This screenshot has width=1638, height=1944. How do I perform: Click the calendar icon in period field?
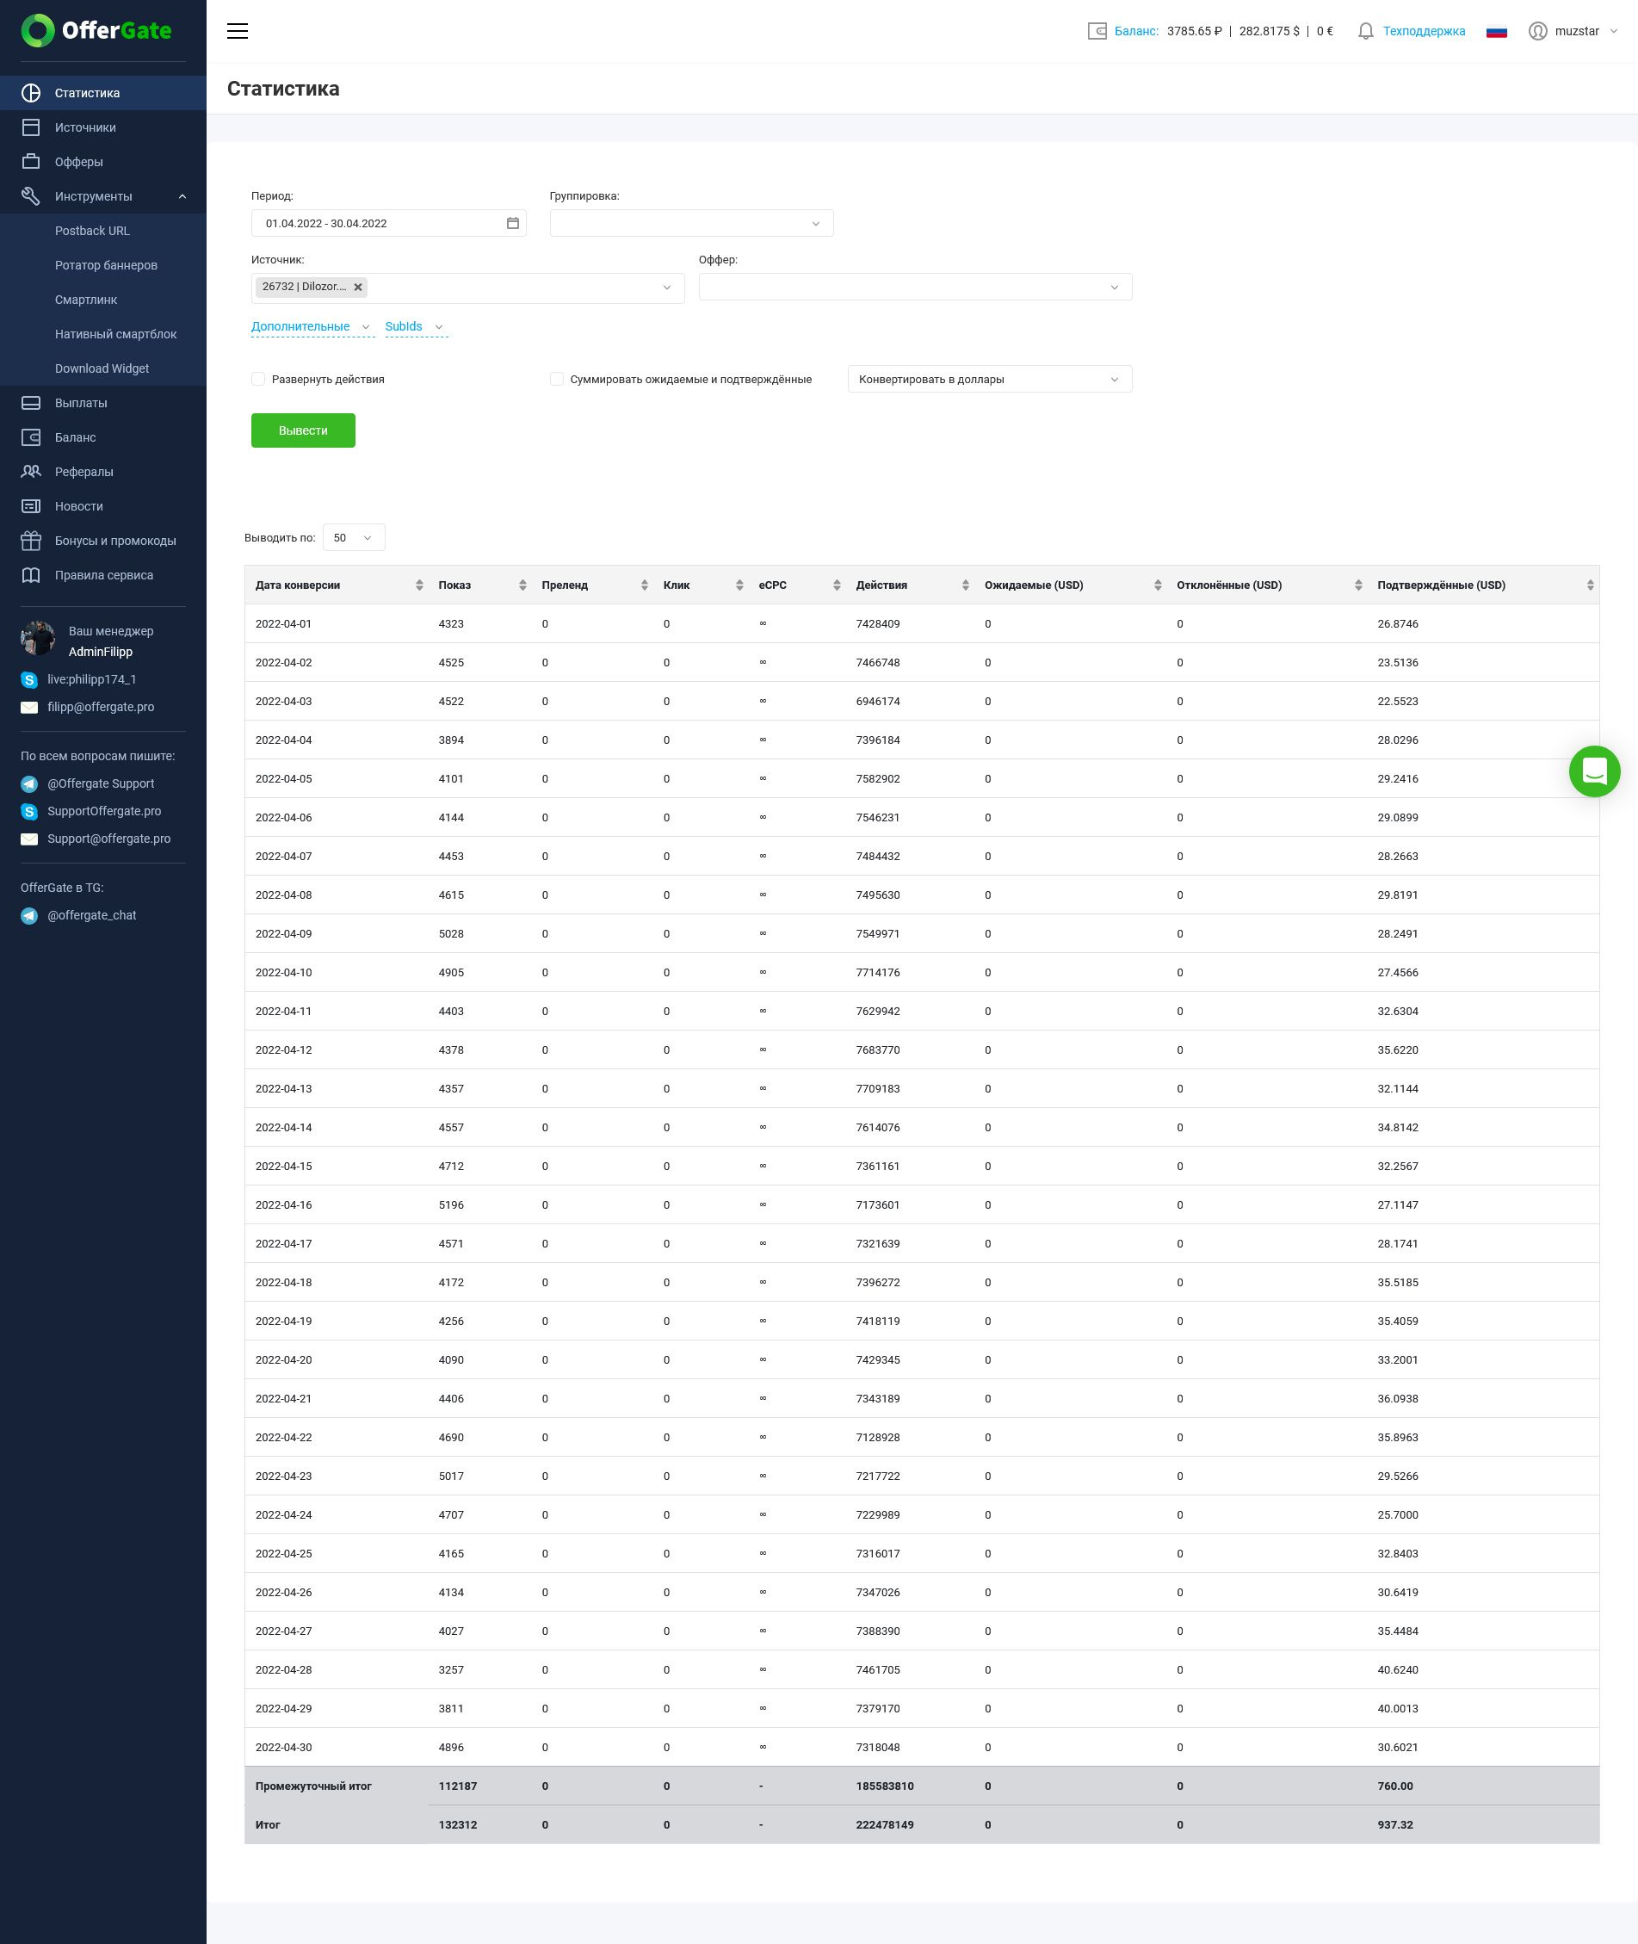(512, 223)
